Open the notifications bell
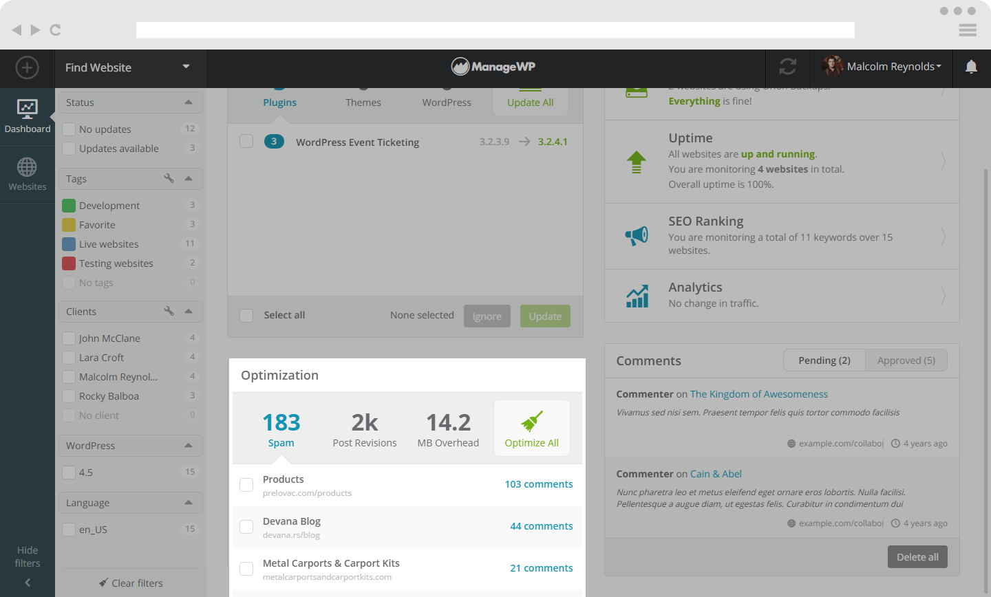 tap(971, 67)
